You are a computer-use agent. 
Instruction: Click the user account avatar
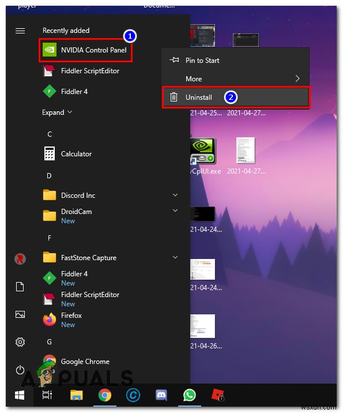tap(20, 259)
